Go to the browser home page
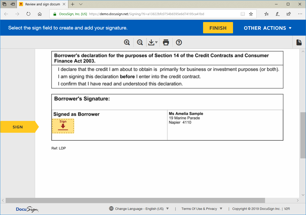The image size is (306, 215). coord(40,14)
